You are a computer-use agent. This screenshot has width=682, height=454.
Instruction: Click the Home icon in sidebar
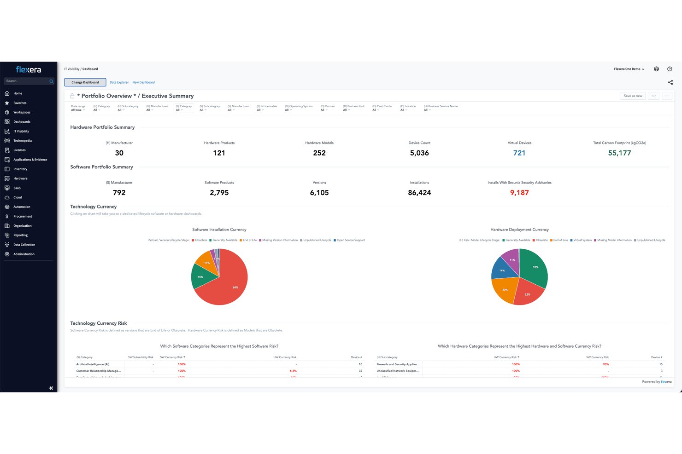pos(7,93)
